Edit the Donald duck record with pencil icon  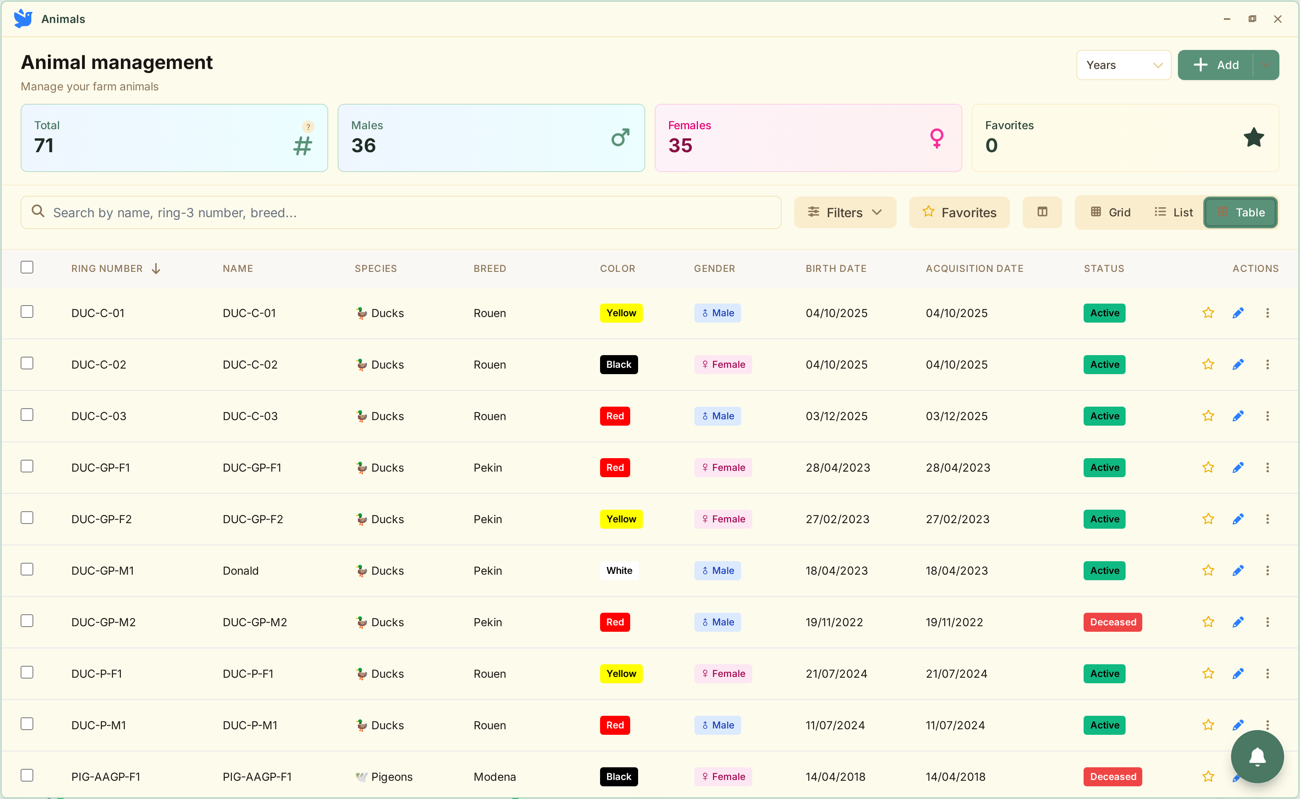click(x=1238, y=571)
